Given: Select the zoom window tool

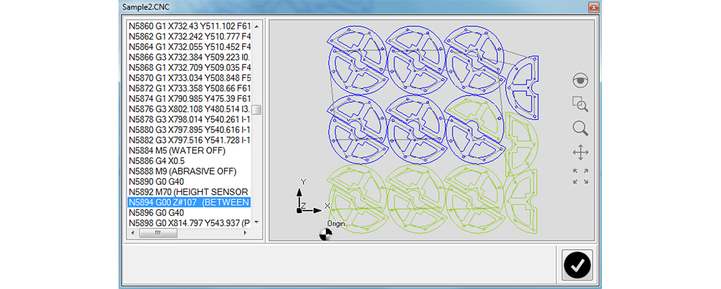Looking at the screenshot, I should click(x=580, y=104).
